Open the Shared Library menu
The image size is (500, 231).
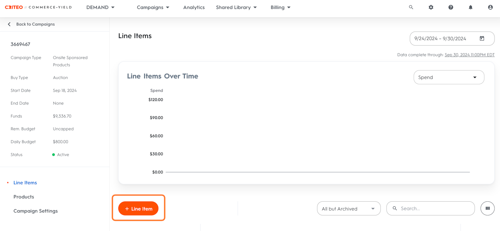click(236, 7)
